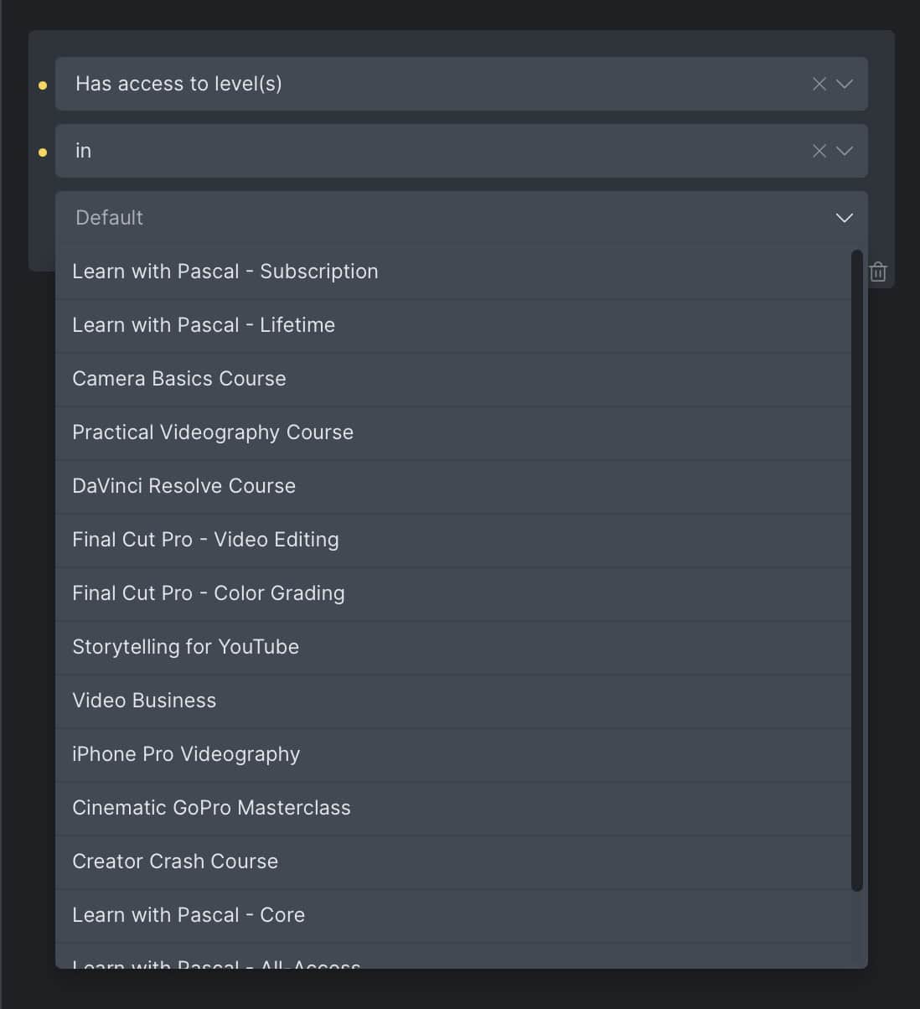Clear the 'in' operator selection

[819, 151]
